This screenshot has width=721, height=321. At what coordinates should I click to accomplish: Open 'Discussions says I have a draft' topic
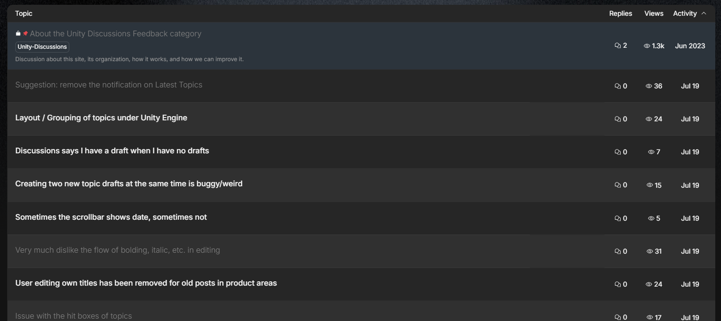112,151
